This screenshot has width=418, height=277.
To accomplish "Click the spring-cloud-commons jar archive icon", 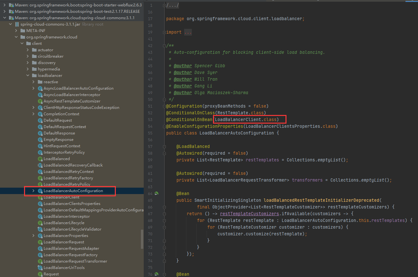I will tap(17, 24).
